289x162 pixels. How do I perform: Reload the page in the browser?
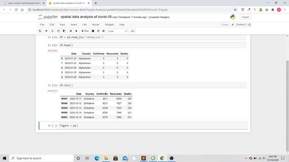[x=16, y=10]
